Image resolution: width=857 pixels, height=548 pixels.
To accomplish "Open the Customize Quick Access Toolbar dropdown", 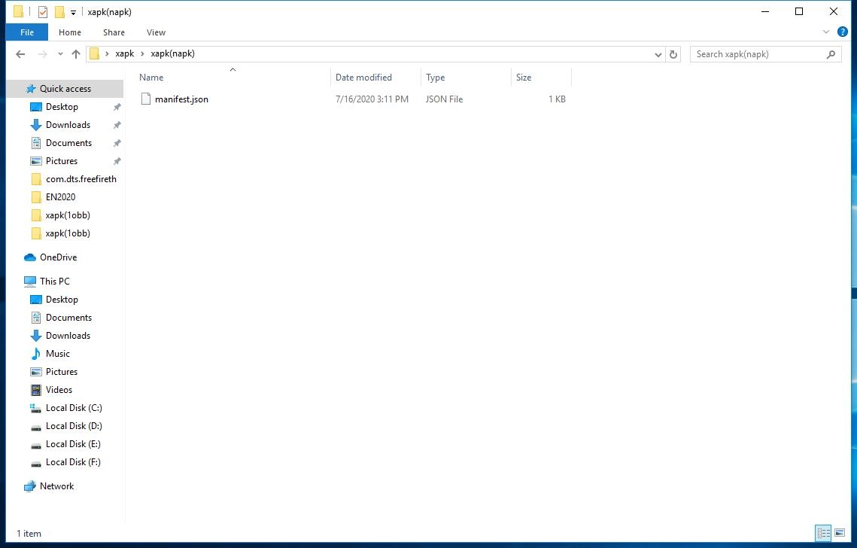I will [71, 11].
